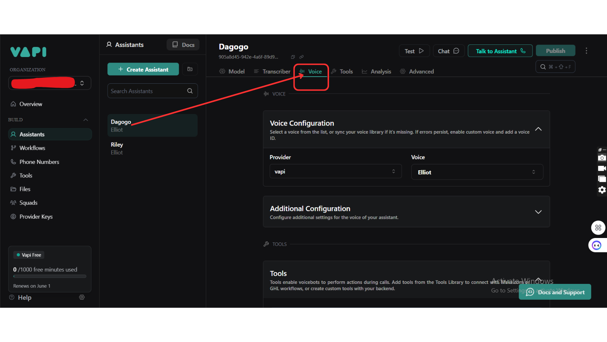
Task: Switch to the Analysis tab
Action: 376,71
